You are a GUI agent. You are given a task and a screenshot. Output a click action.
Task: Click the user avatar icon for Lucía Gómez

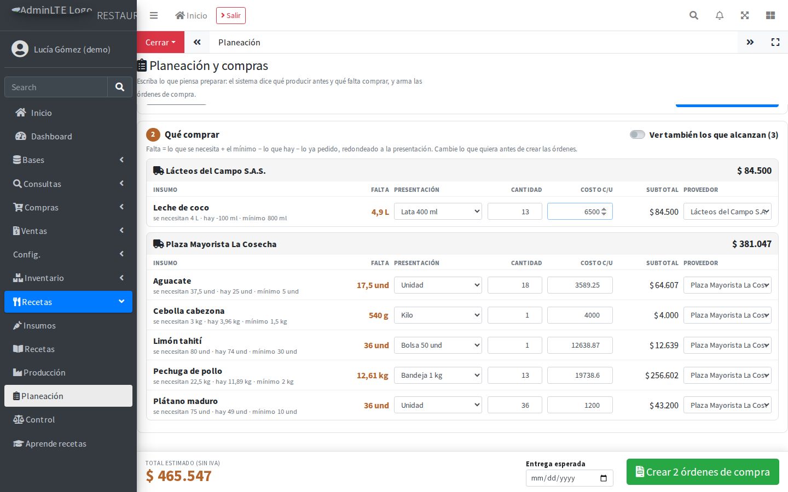pos(20,49)
